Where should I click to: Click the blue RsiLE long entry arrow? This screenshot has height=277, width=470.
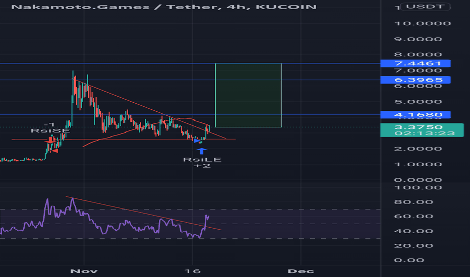[202, 151]
